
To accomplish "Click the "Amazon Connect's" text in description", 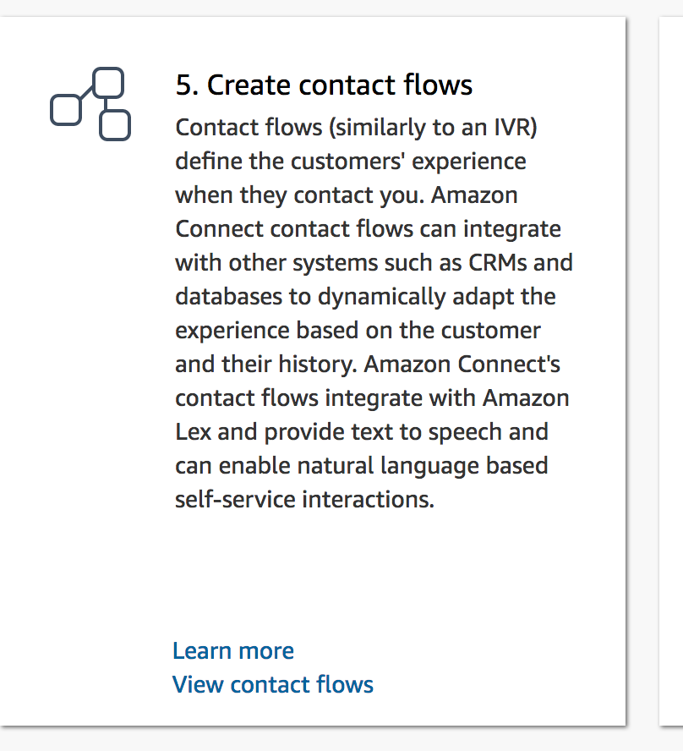I will pos(462,364).
